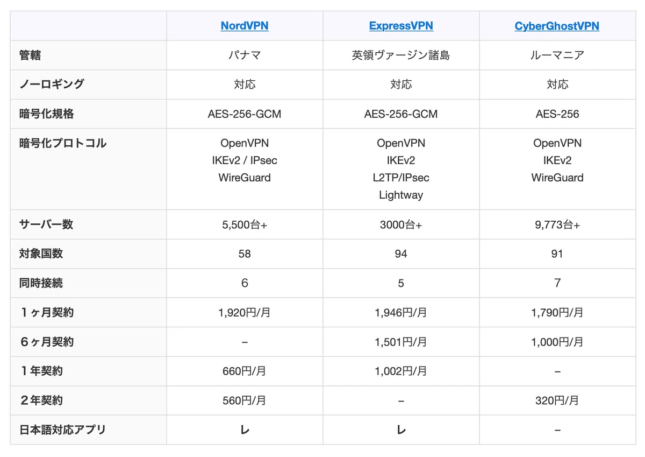Click CyberGhostVPN's 320円/月 two-year price
This screenshot has width=645, height=457.
point(557,400)
